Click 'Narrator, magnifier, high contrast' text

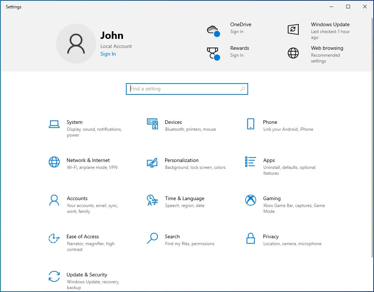[91, 246]
